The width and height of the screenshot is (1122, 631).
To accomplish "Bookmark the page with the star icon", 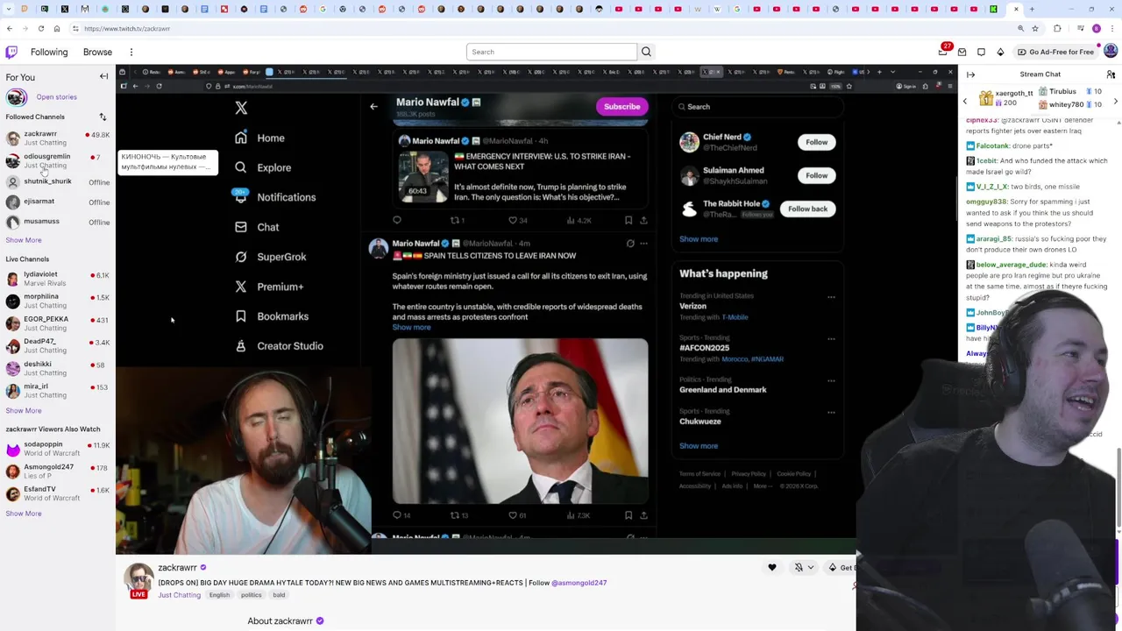I will (x=1034, y=29).
